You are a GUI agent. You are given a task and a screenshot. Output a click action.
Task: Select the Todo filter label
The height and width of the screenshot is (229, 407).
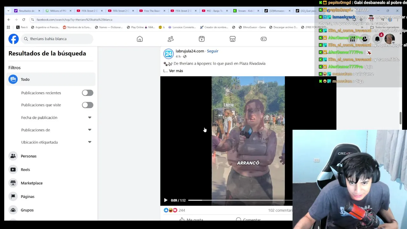coord(25,80)
